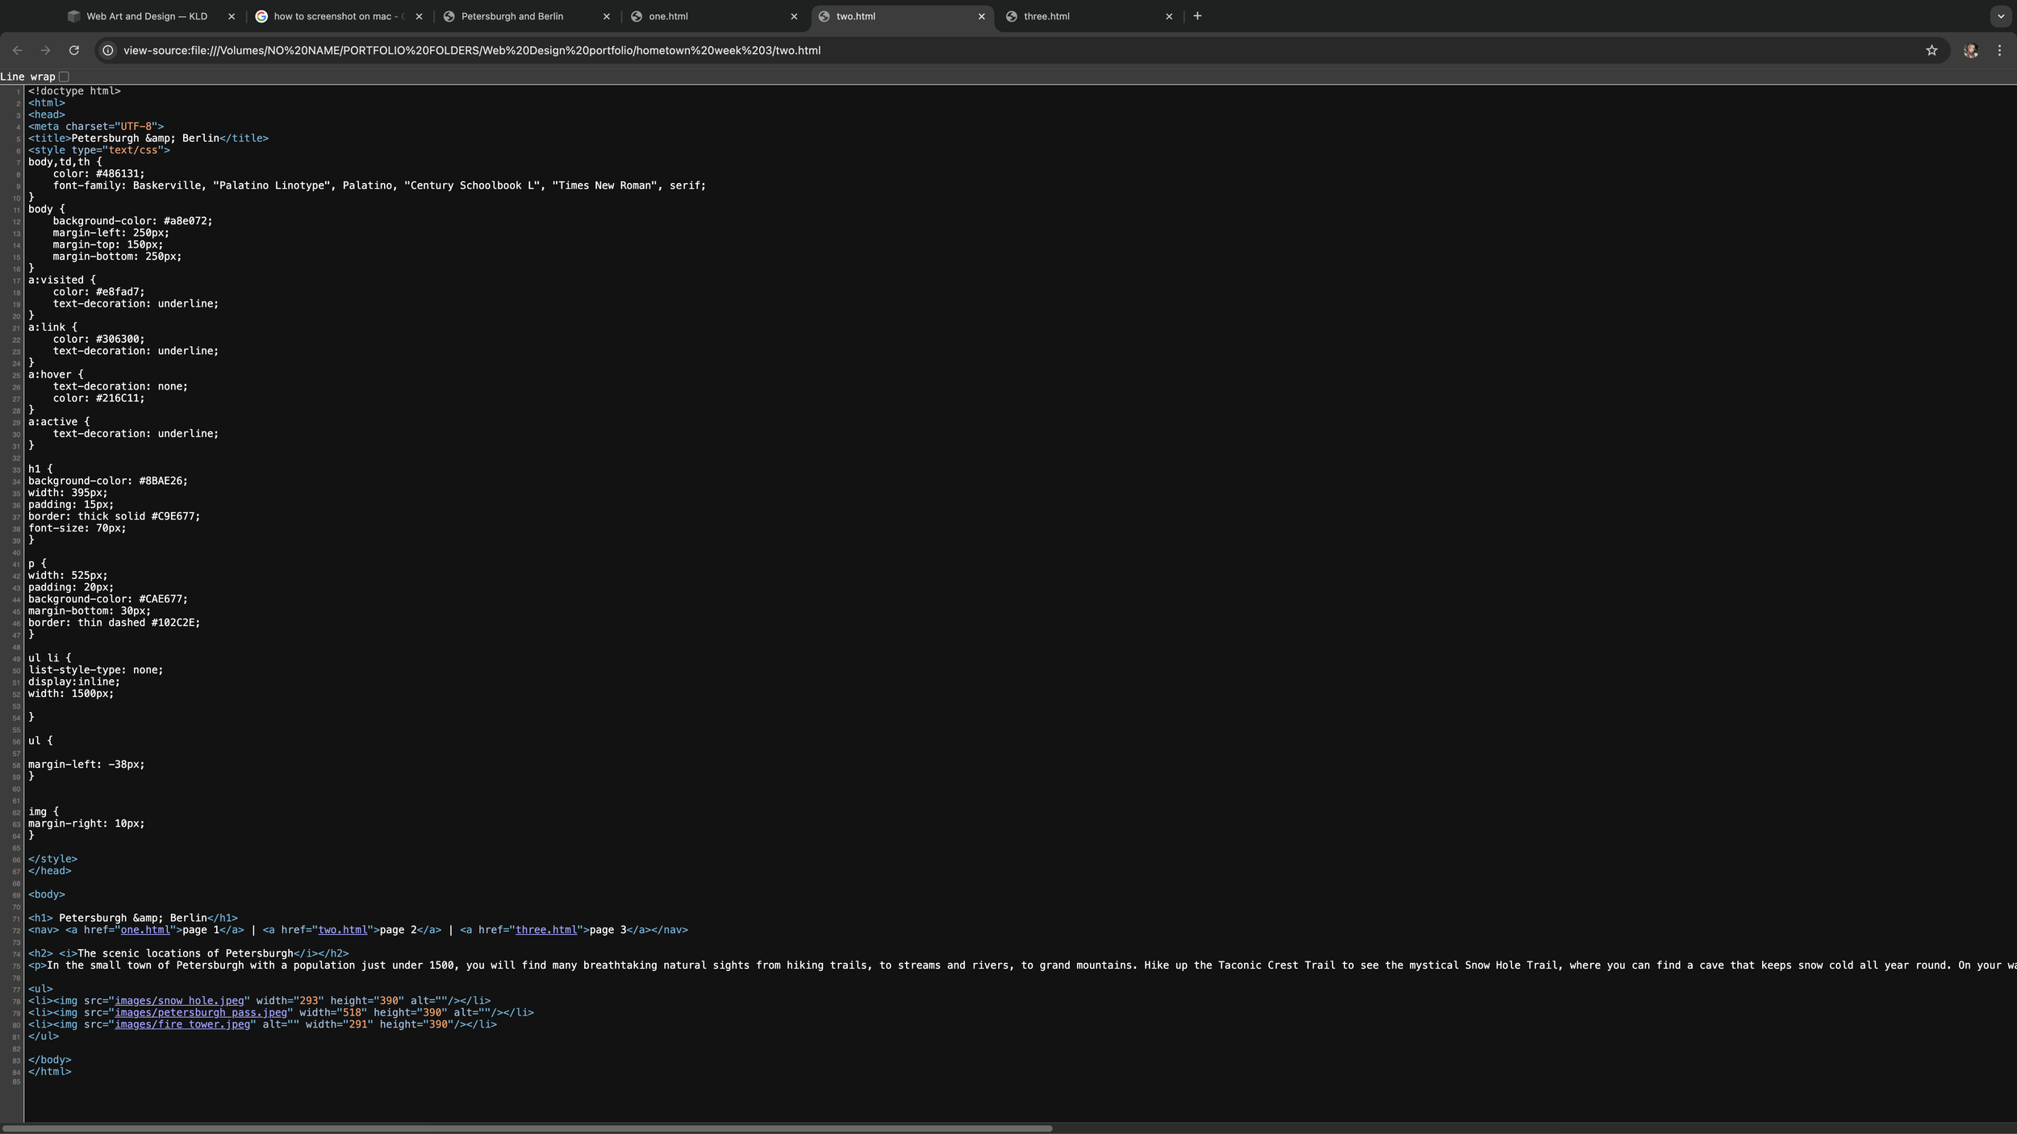This screenshot has width=2017, height=1134.
Task: Open the Chrome profile avatar
Action: [x=1970, y=50]
